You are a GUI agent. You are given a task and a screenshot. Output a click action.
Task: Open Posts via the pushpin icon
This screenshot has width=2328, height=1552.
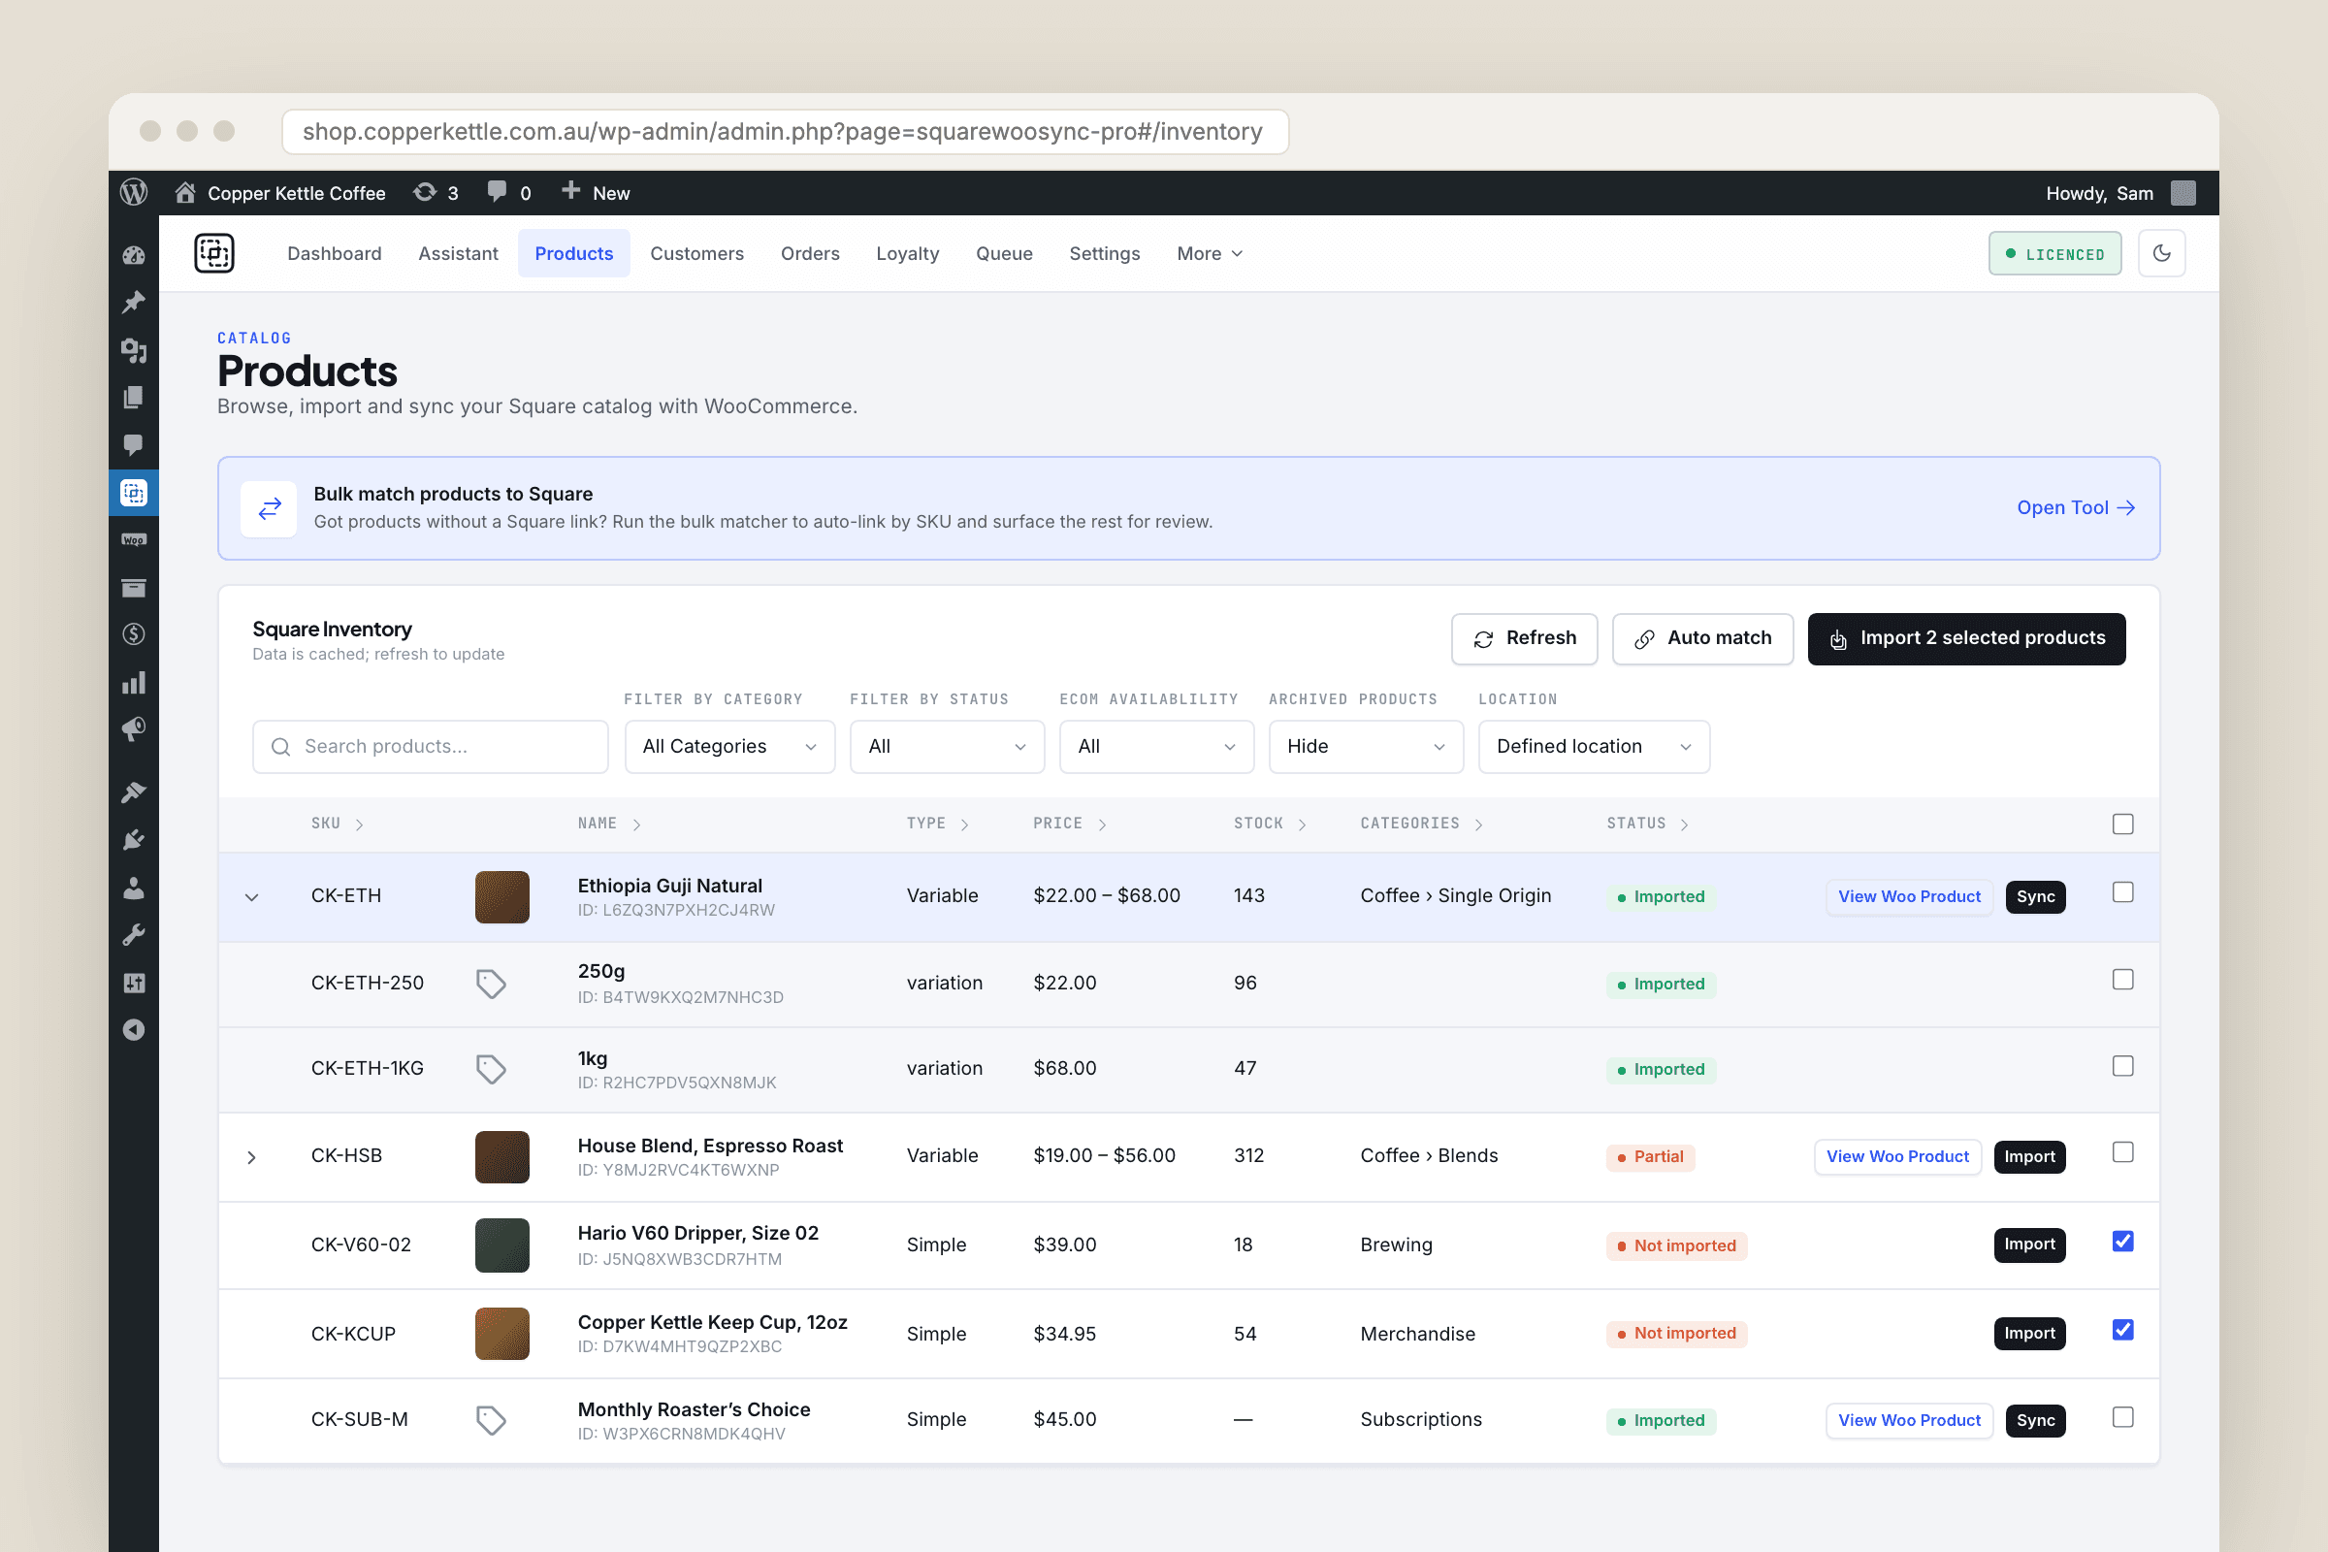tap(134, 302)
